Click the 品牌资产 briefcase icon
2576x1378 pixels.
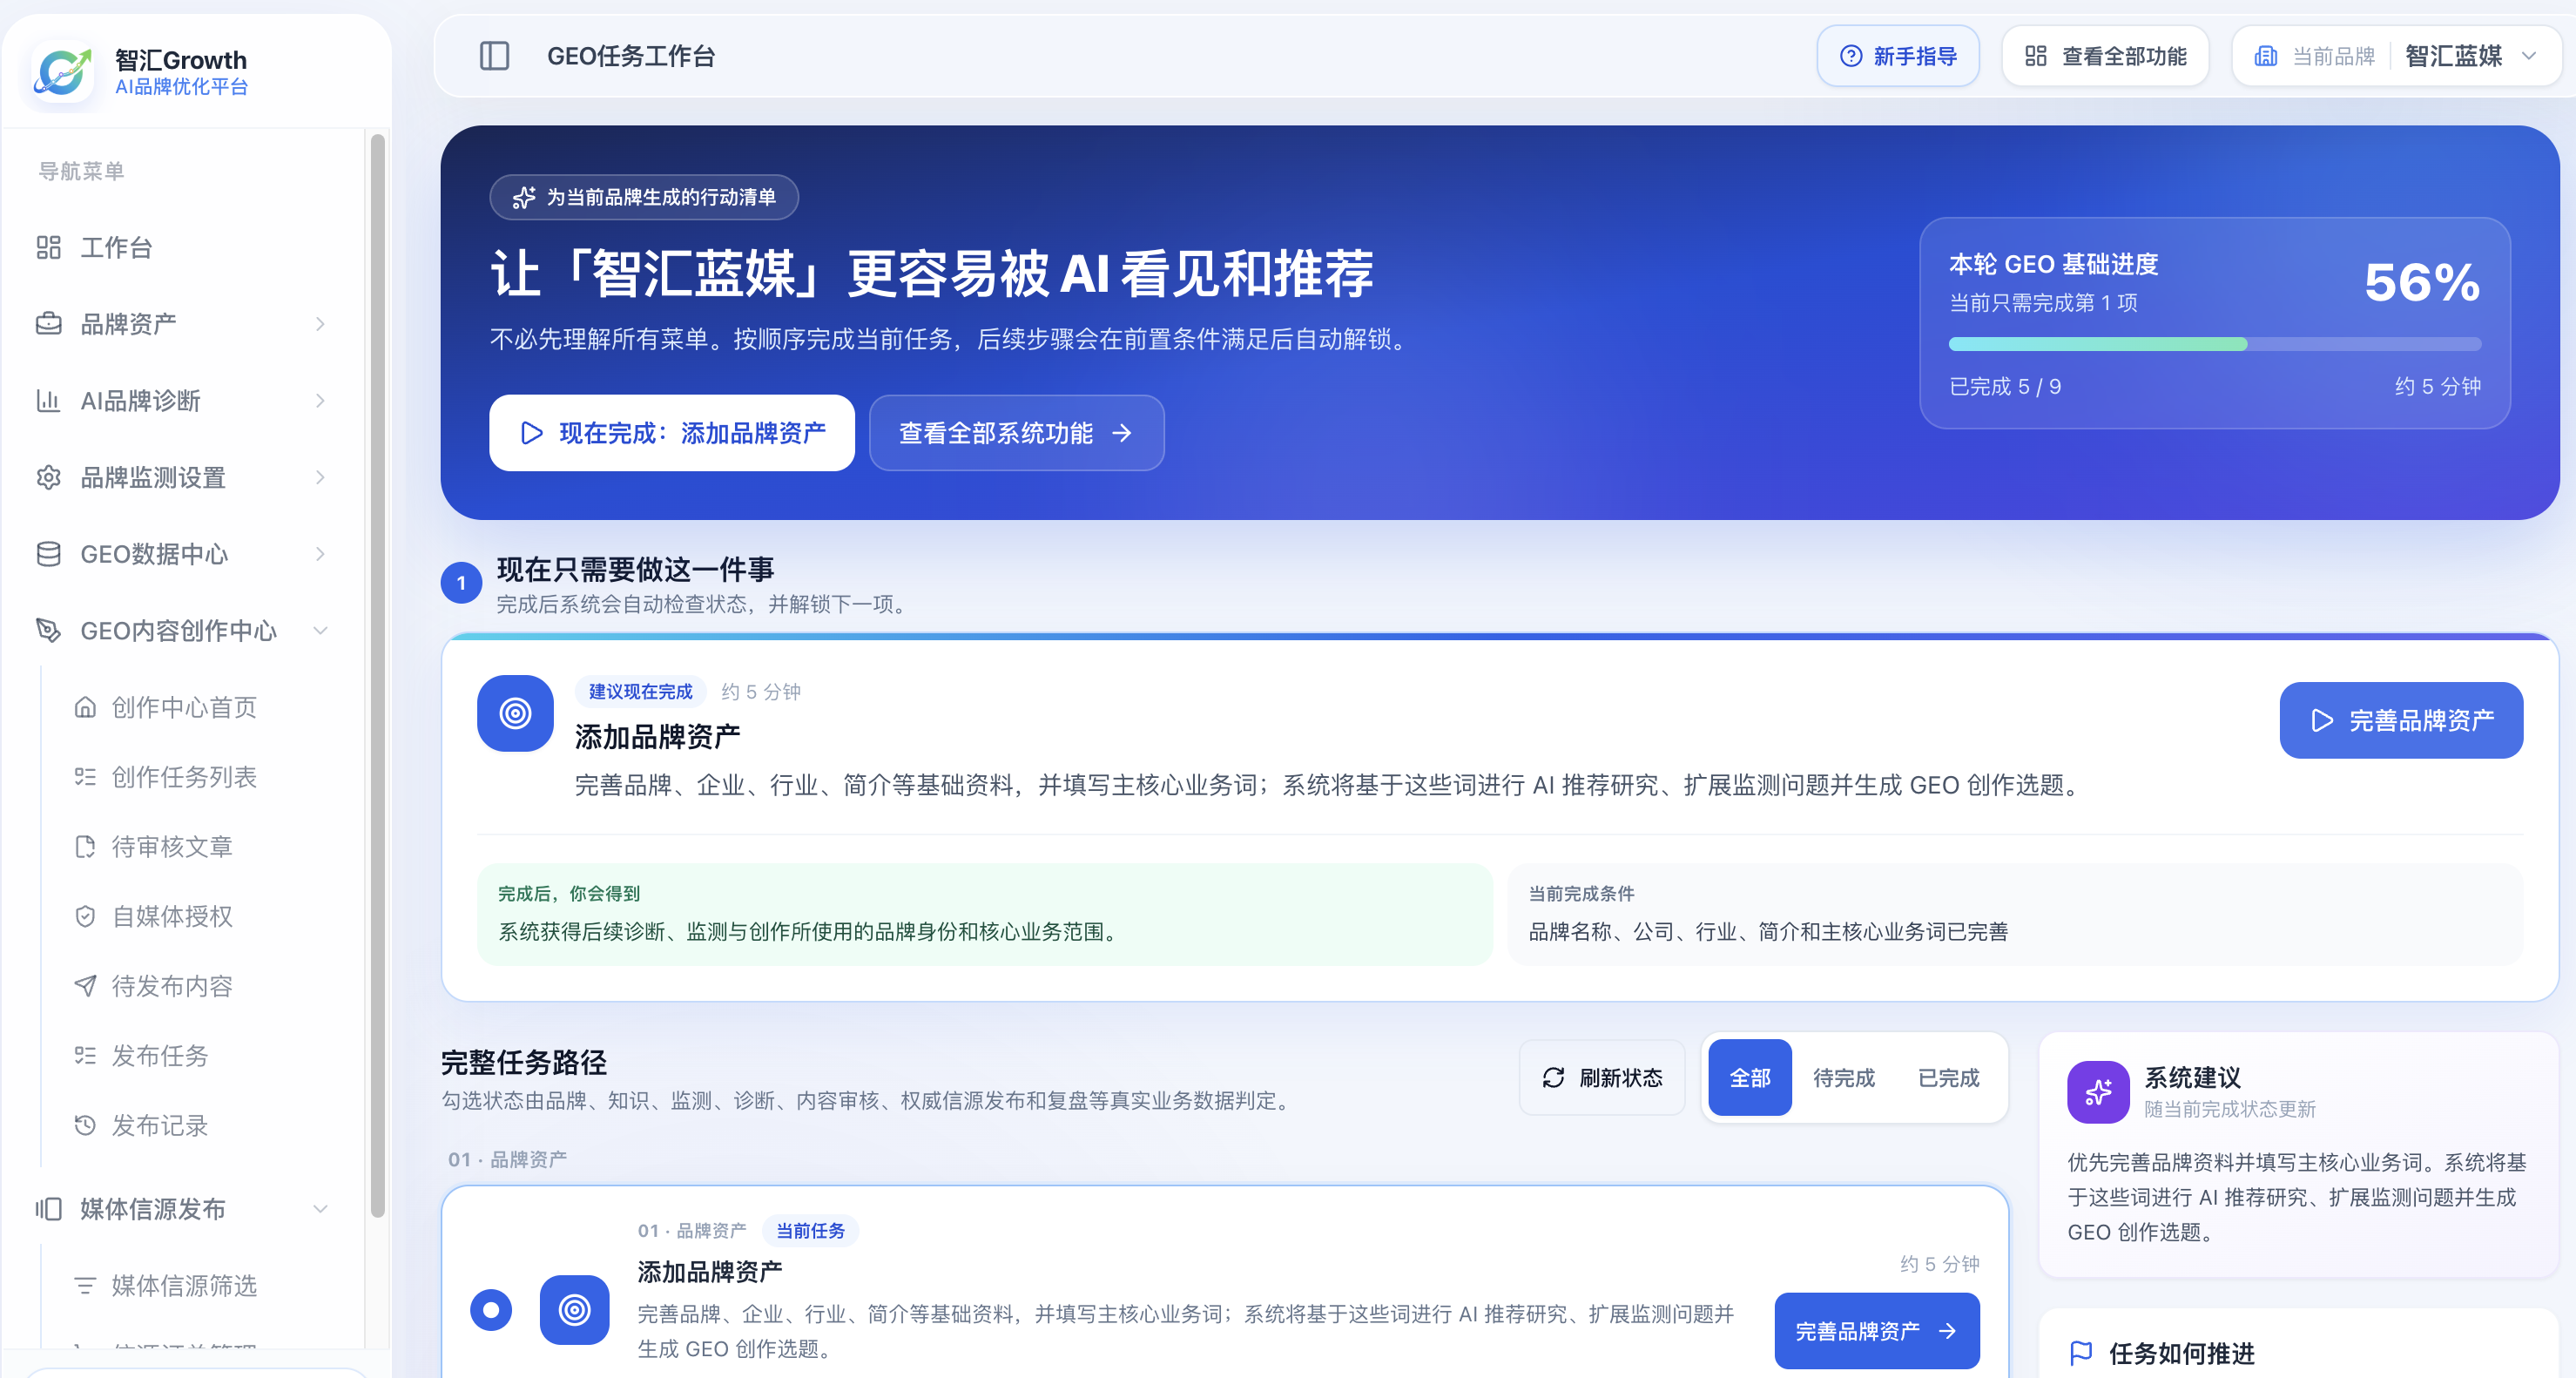(x=48, y=324)
